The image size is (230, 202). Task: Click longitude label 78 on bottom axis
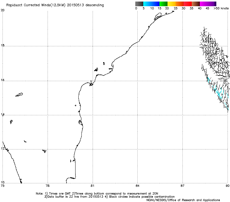pos(47,186)
